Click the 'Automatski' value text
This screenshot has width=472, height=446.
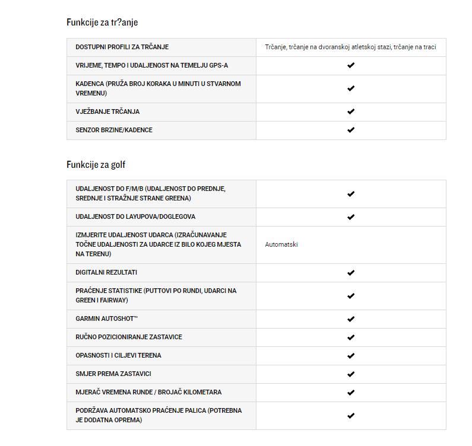pos(281,244)
